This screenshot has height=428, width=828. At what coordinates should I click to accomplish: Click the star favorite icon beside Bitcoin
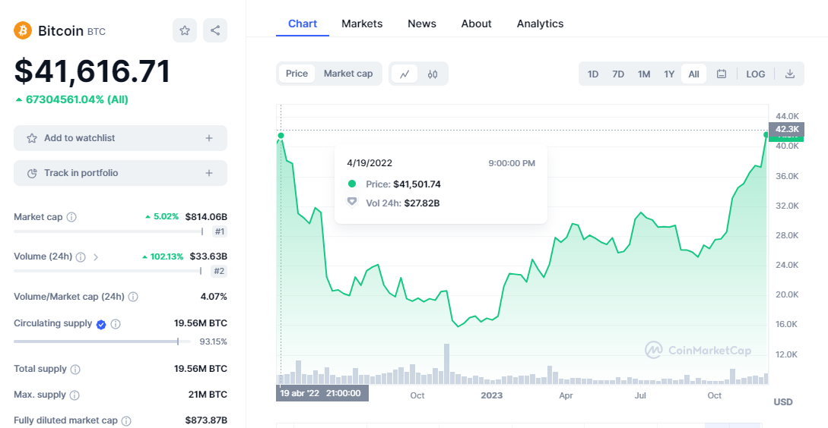184,30
